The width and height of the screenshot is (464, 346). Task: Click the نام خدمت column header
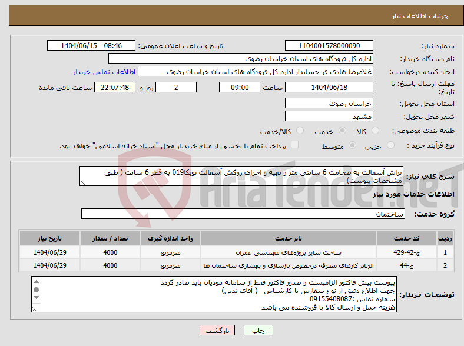pos(289,238)
